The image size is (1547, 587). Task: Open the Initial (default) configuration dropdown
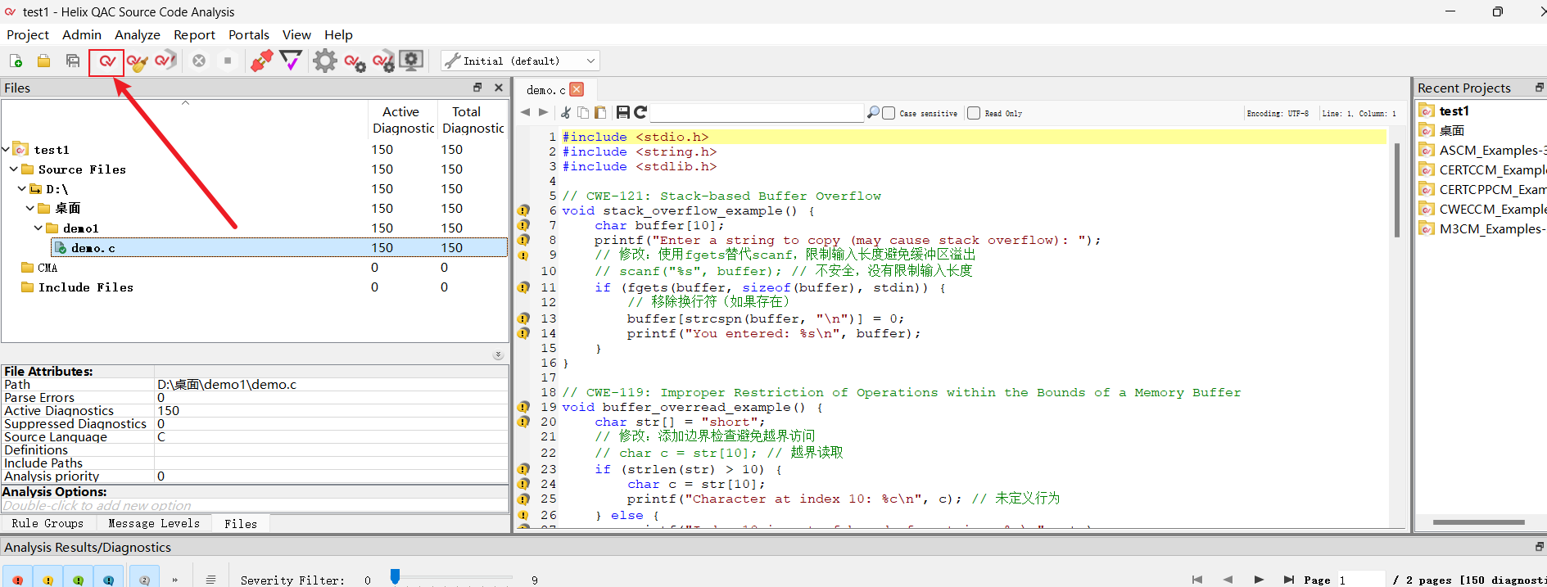[520, 61]
